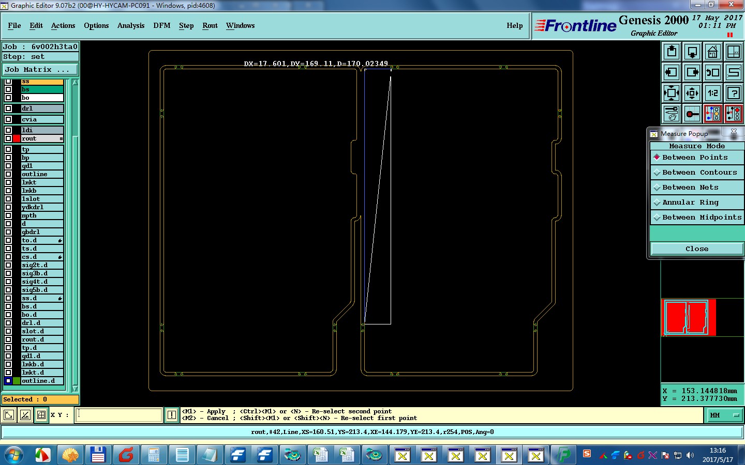745x465 pixels.
Task: Click the X Y coordinate input field
Action: tap(118, 415)
